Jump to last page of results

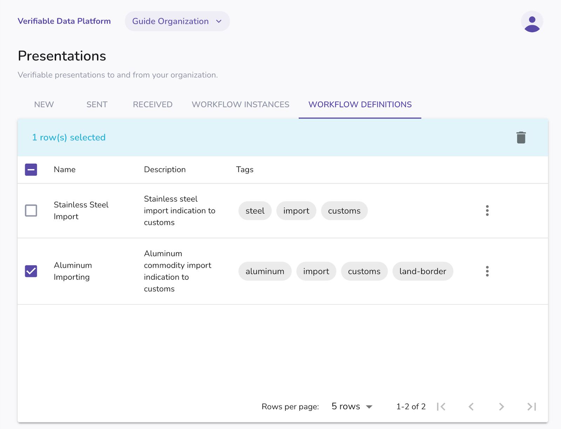coord(532,407)
